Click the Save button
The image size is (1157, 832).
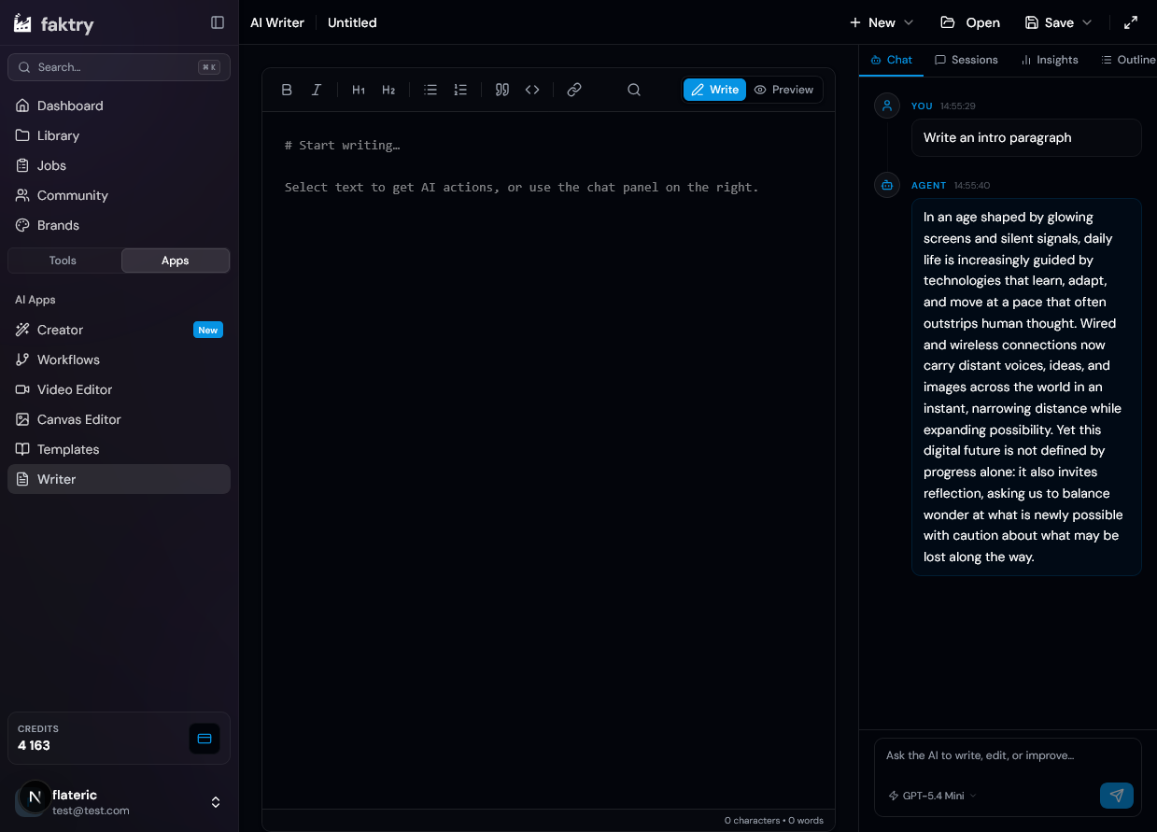pos(1050,22)
